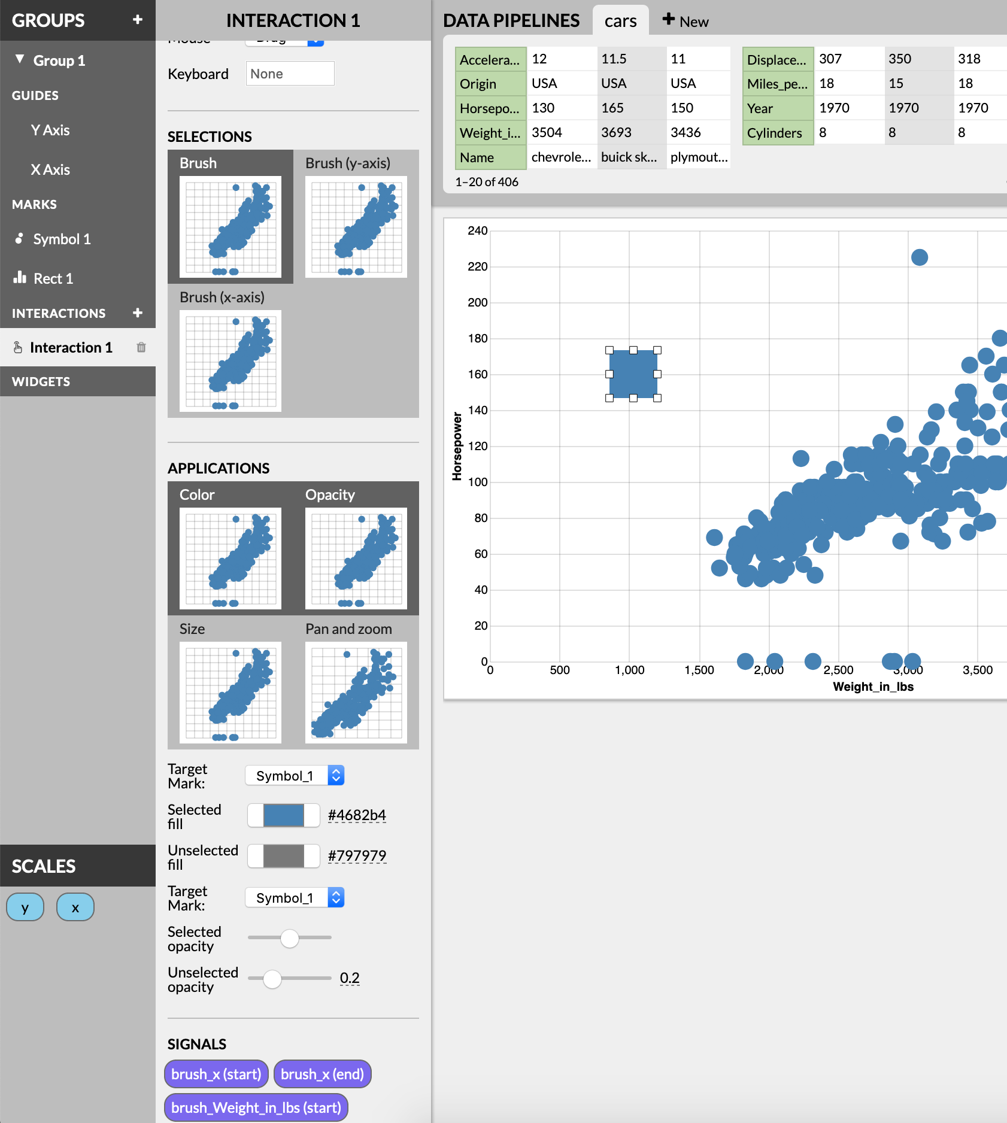Collapse the Group 1 tree triangle
Screen dimensions: 1007x1123
tap(20, 59)
